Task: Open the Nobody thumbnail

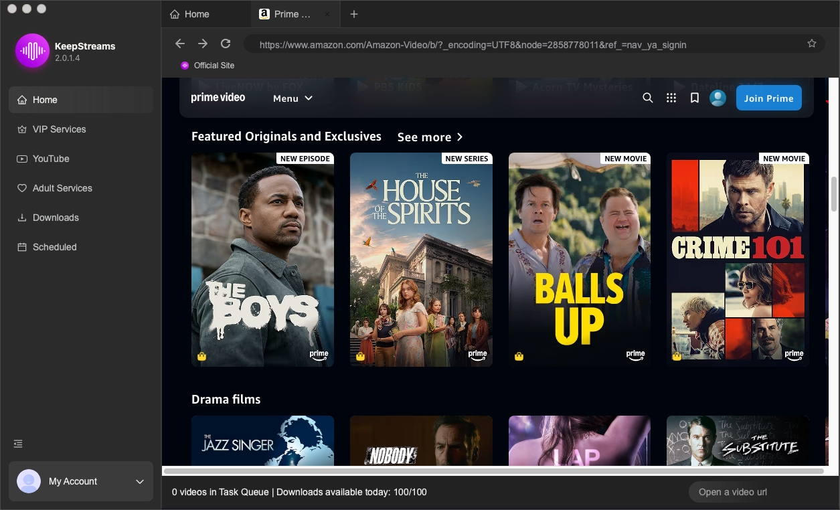Action: pyautogui.click(x=421, y=440)
